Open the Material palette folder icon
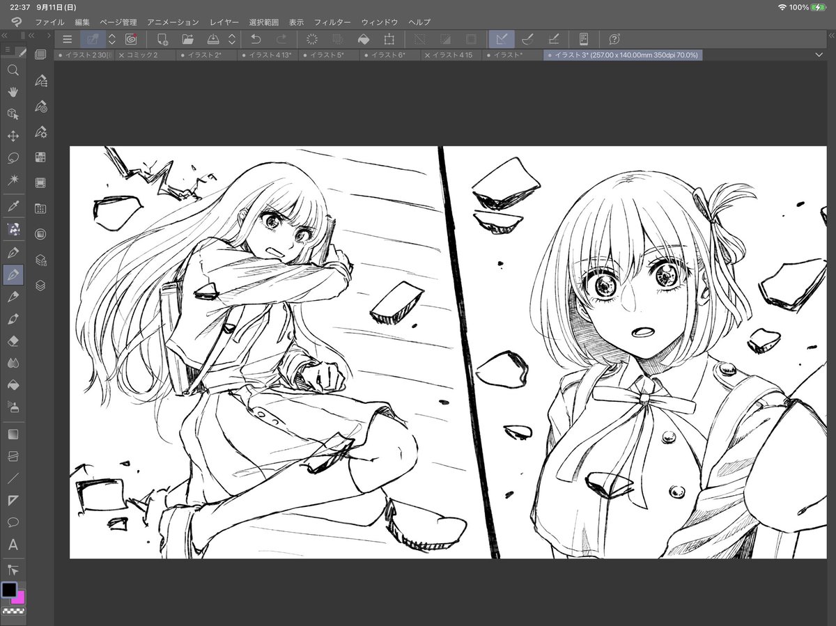The width and height of the screenshot is (836, 626). 40,208
